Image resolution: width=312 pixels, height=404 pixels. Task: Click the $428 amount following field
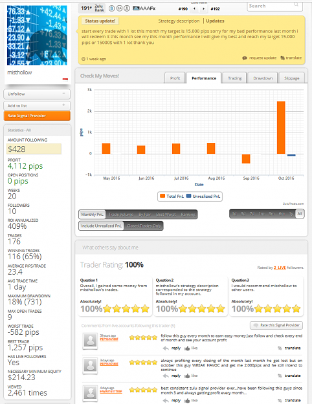click(34, 149)
